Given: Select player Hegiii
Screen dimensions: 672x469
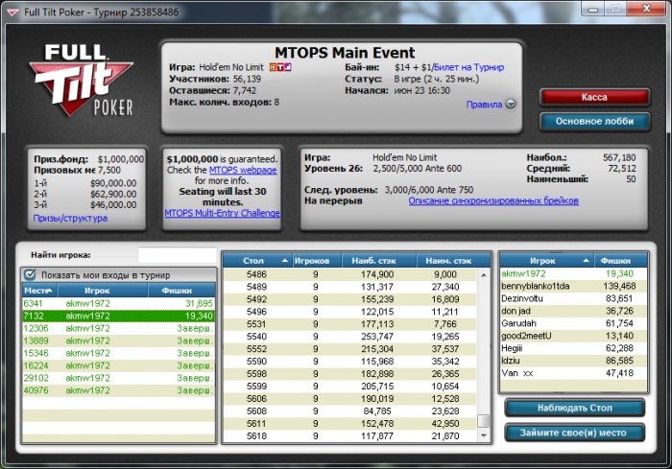Looking at the screenshot, I should point(574,348).
